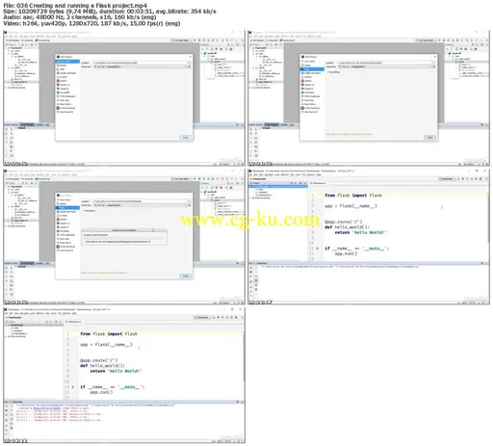Screen dimensions: 493x446
Task: Click the 'Video: h264, yuv420p' info line
Action: 91,23
